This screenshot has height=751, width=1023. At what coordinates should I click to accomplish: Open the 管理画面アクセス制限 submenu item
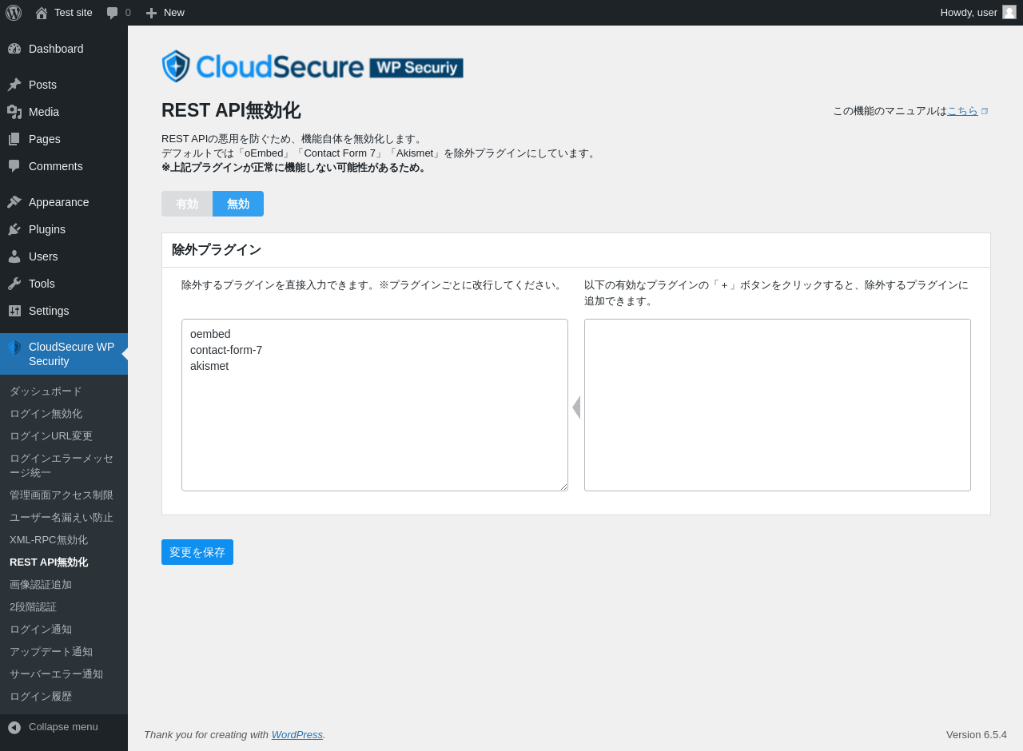coord(64,495)
